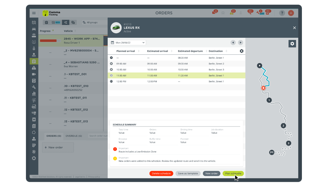The height and width of the screenshot is (187, 332).
Task: Open the settings gear at sidebar bottom
Action: (34, 158)
